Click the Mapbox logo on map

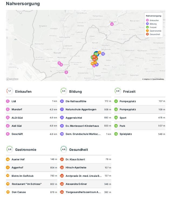(12, 79)
